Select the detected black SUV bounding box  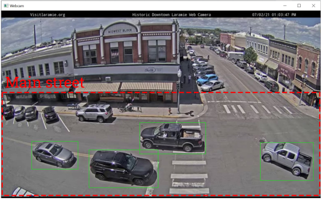[x=123, y=168]
